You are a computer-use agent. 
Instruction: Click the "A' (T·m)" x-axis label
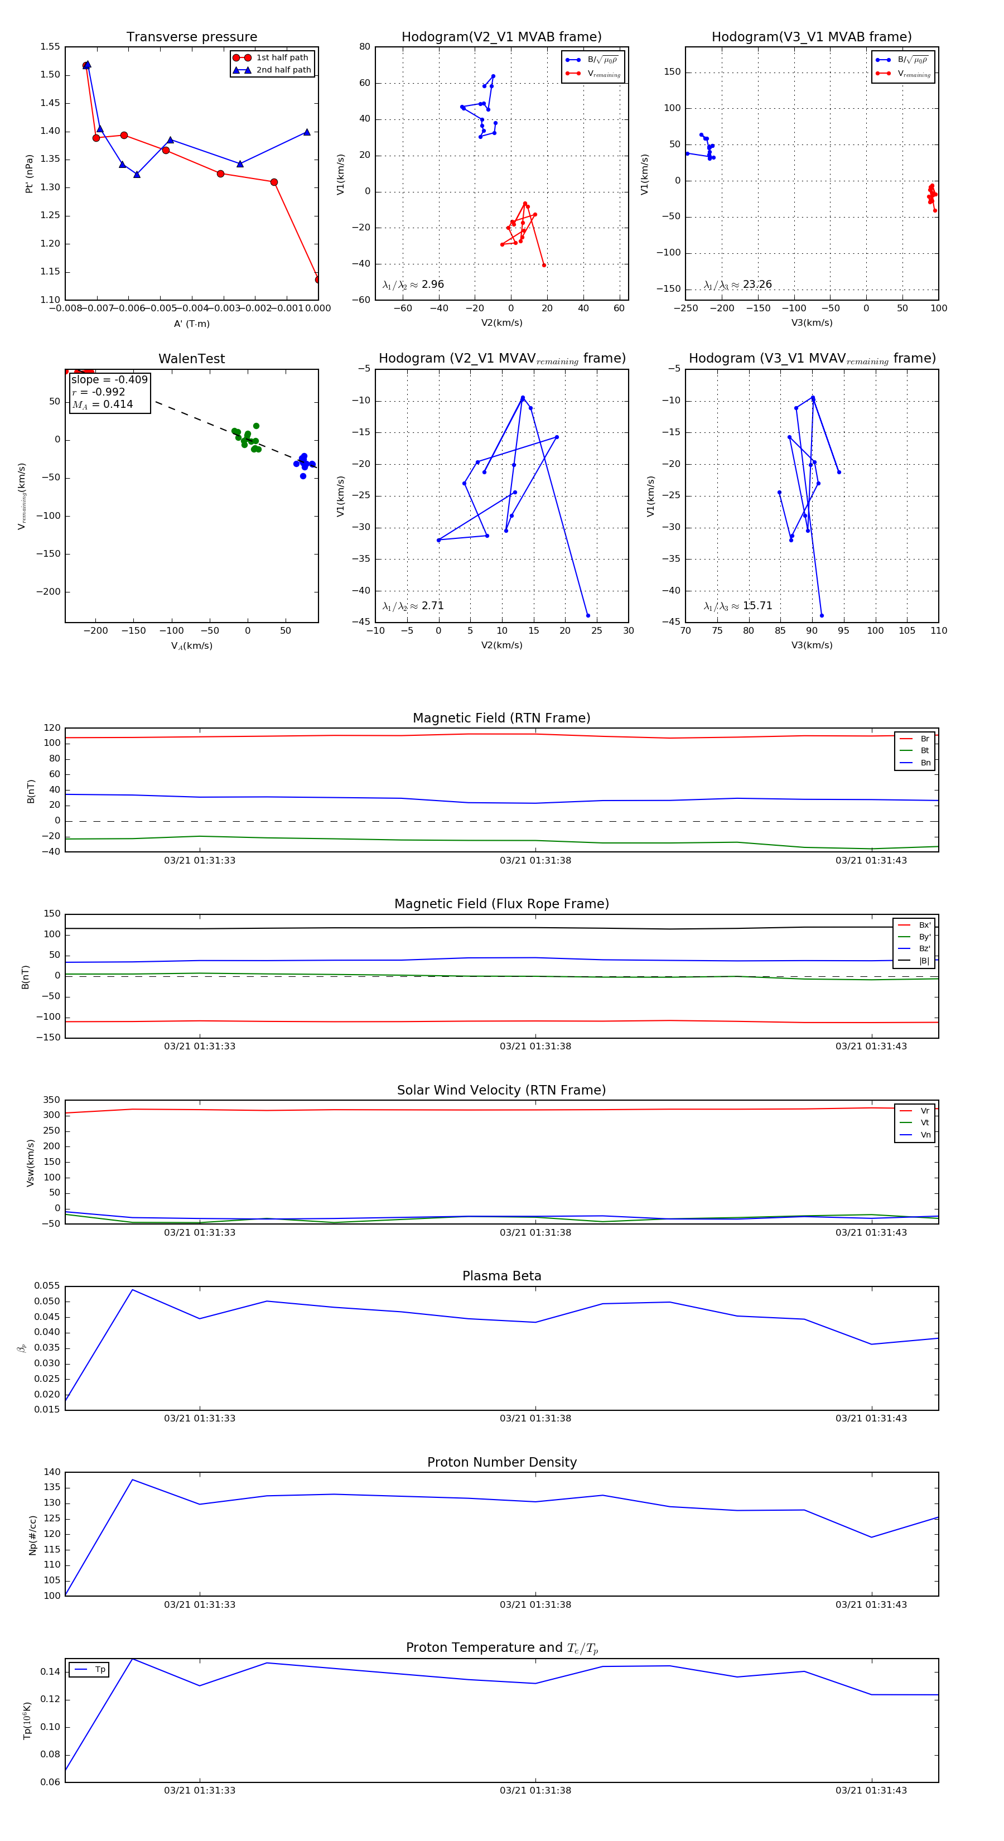pos(191,324)
